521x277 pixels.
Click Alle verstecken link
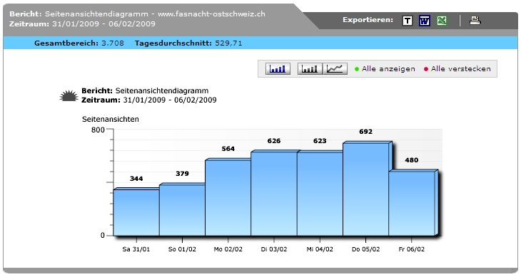pyautogui.click(x=460, y=69)
